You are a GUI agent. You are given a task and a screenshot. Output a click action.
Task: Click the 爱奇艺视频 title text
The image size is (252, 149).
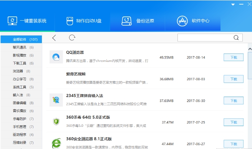[76, 74]
